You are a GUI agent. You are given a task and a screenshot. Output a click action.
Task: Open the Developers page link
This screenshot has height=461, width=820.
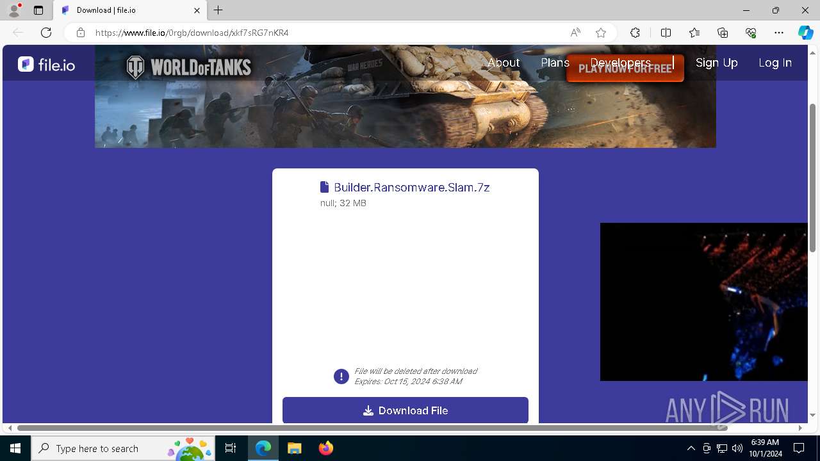620,63
